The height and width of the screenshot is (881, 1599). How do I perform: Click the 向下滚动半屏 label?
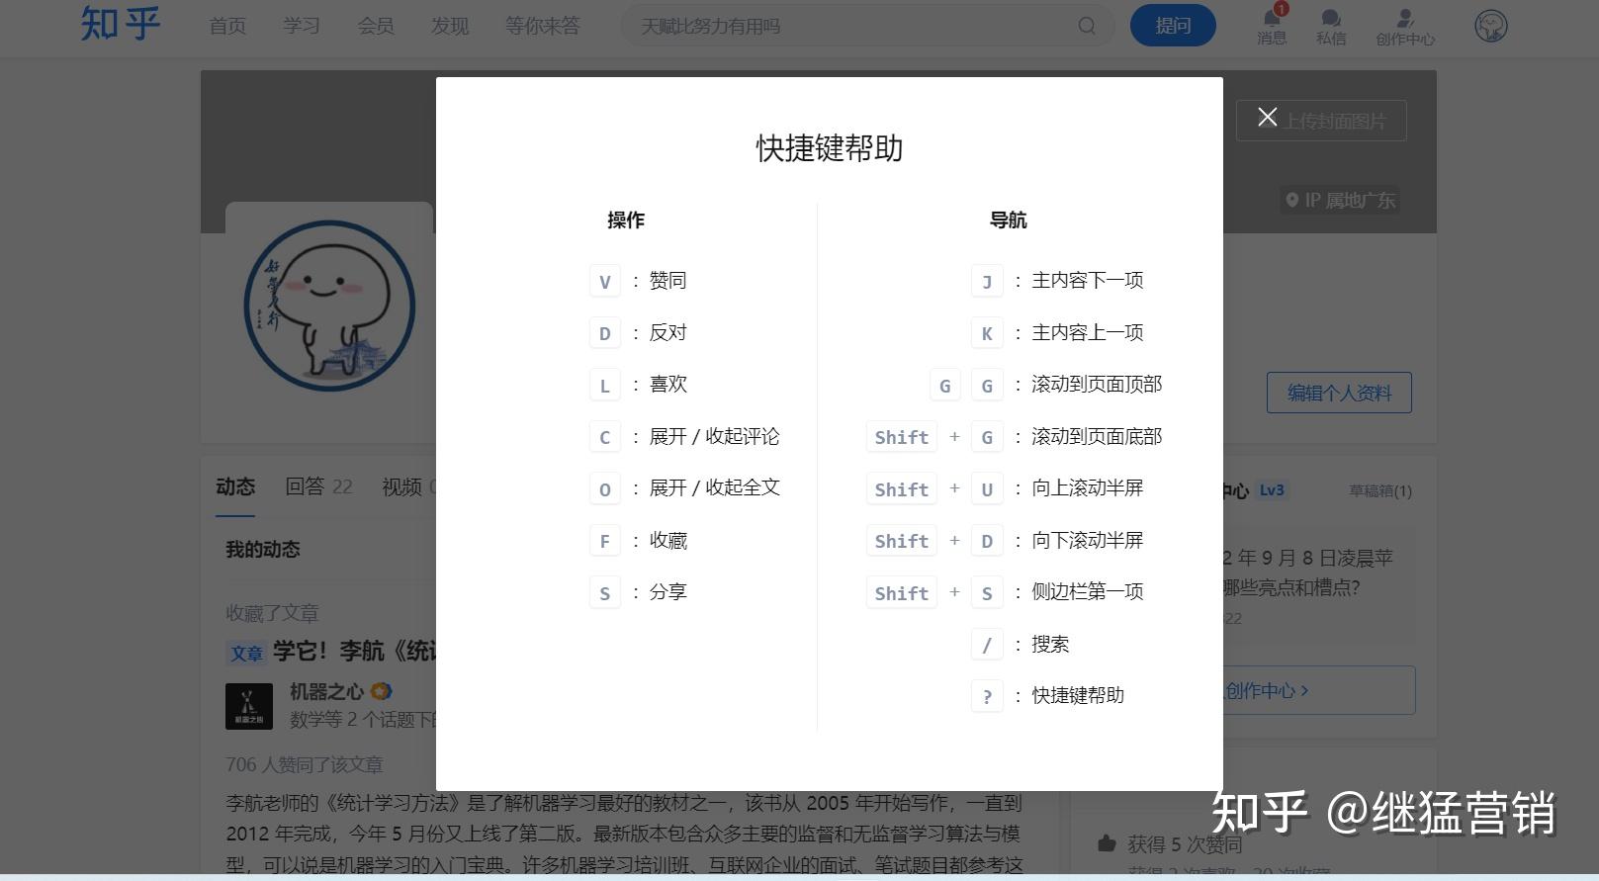point(1088,540)
